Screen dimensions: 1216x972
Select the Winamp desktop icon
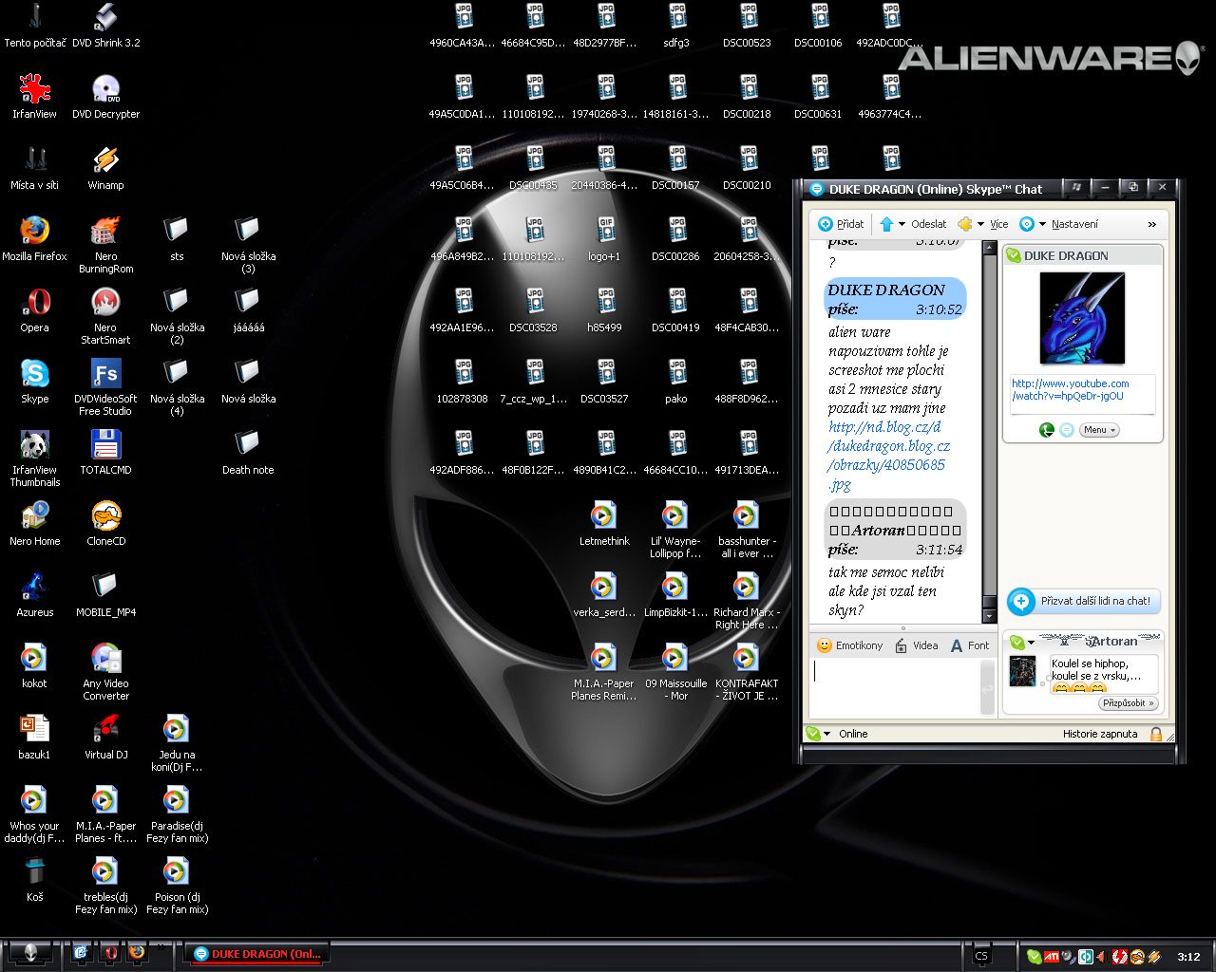105,168
